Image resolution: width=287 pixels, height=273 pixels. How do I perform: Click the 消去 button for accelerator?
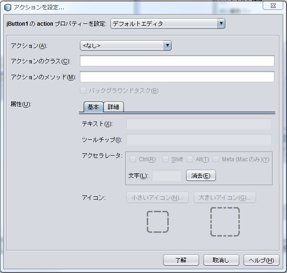[201, 176]
